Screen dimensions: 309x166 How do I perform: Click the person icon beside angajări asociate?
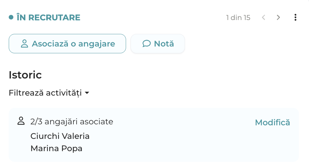21,121
